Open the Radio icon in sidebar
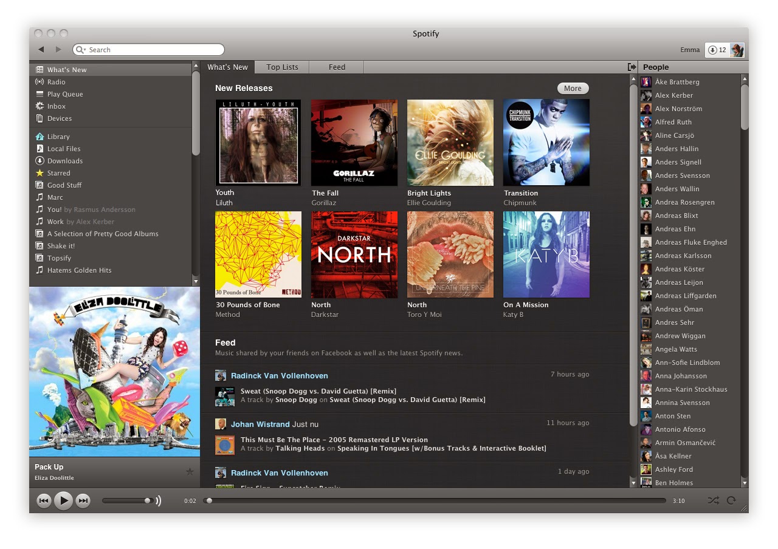 tap(40, 82)
